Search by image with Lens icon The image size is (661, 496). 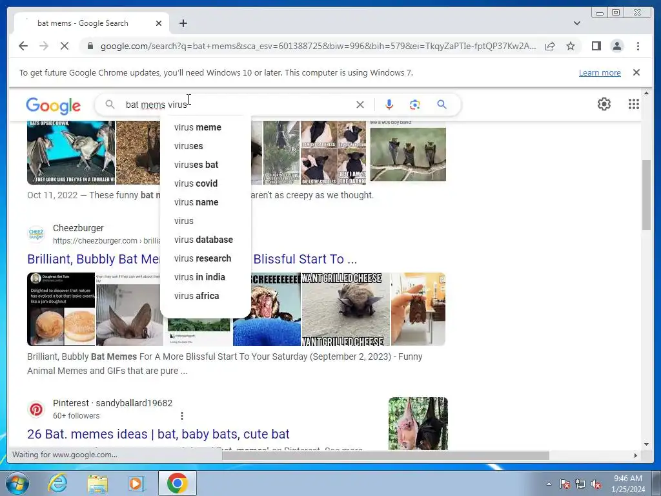tap(415, 105)
